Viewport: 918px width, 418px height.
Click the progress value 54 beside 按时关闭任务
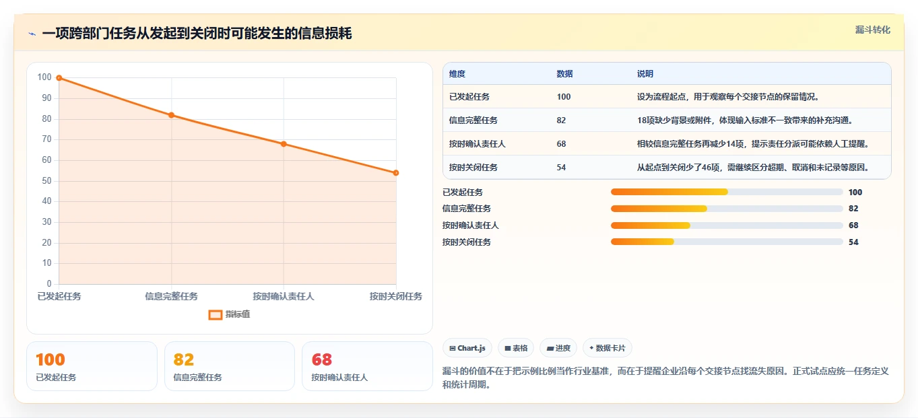tap(853, 242)
